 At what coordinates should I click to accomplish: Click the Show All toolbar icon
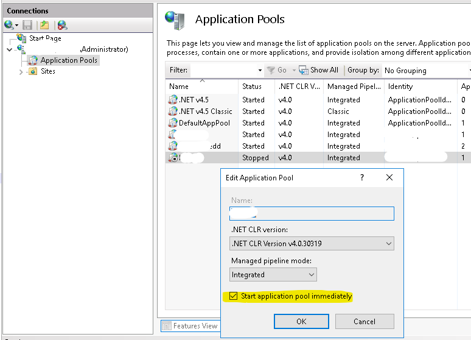[x=304, y=70]
